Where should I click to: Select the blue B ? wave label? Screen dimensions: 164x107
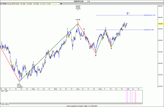(x=128, y=13)
